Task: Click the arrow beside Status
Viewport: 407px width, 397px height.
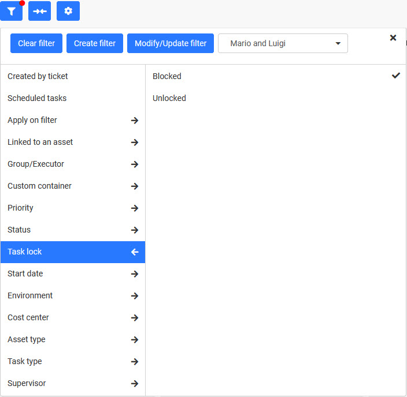Action: pyautogui.click(x=135, y=230)
